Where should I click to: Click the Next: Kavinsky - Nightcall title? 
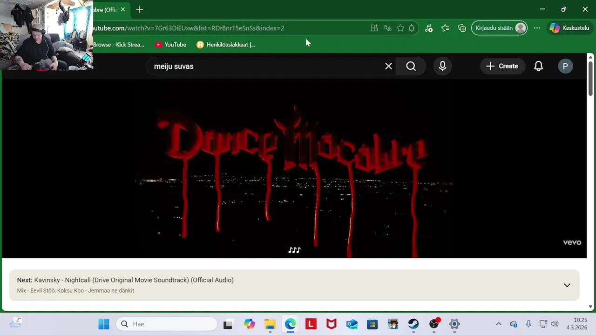point(125,280)
